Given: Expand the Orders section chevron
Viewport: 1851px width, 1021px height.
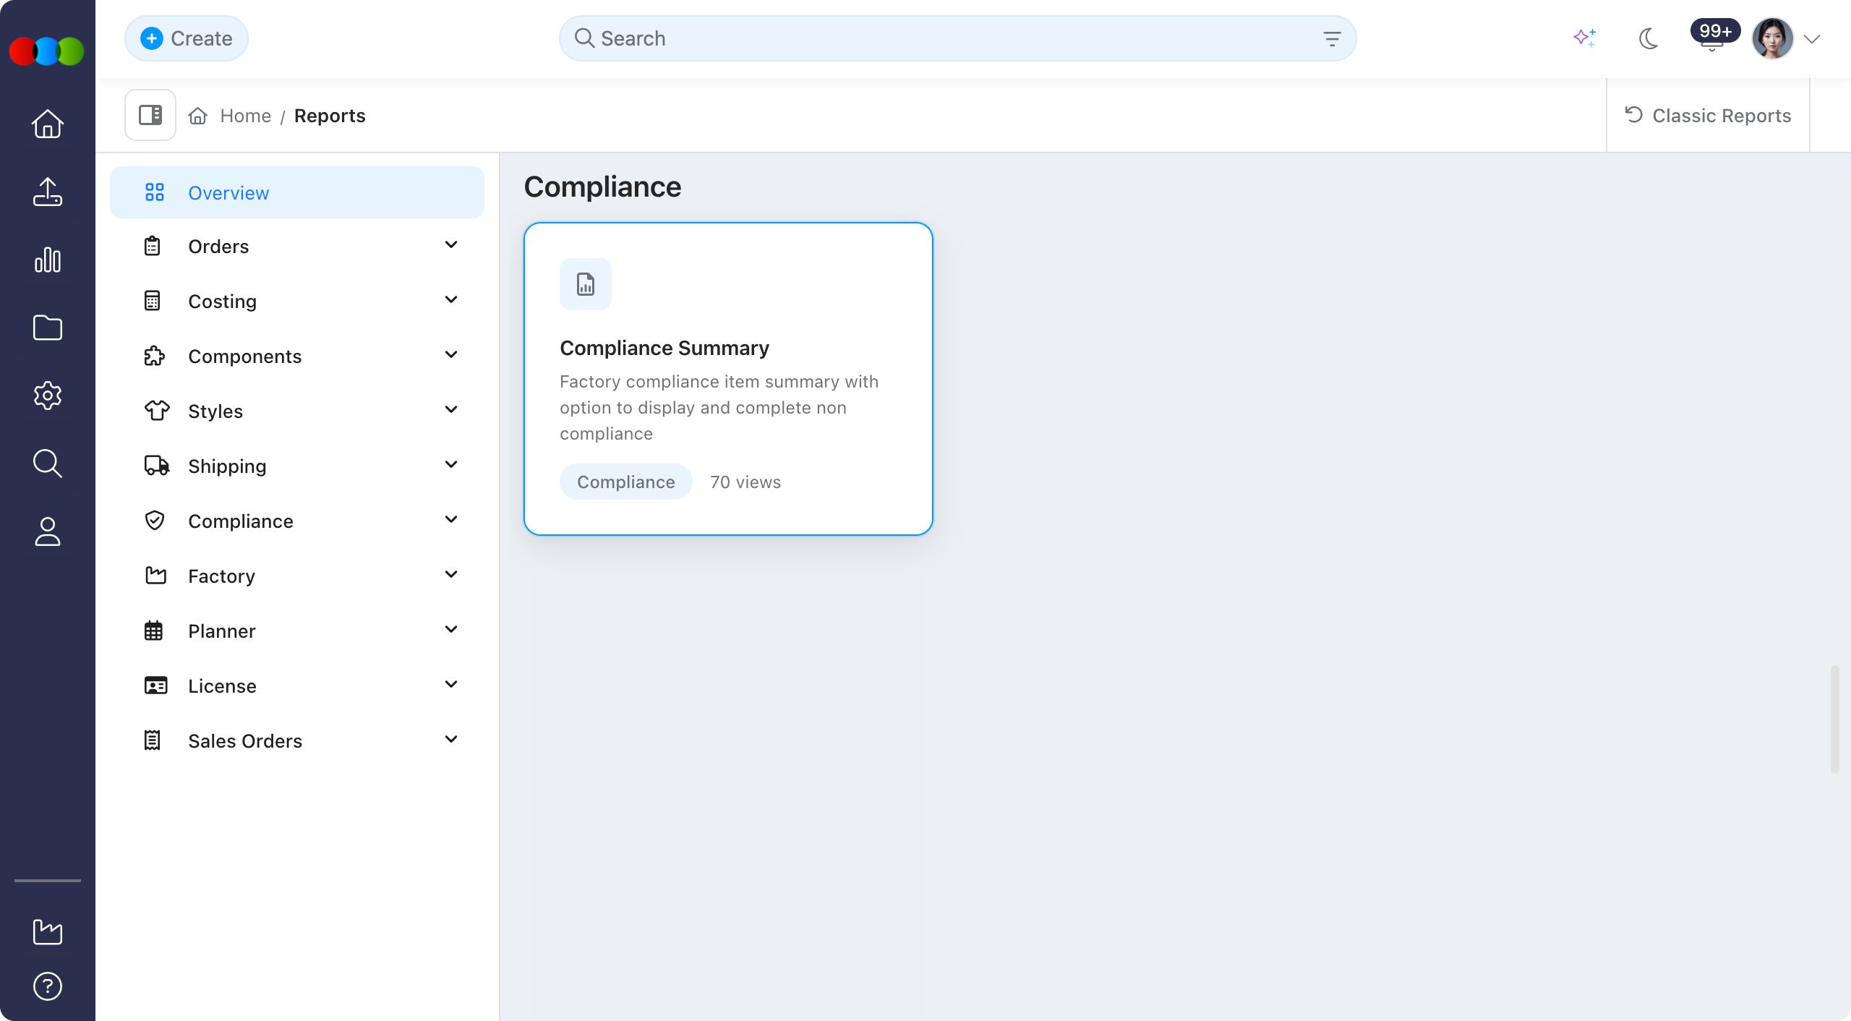Looking at the screenshot, I should (x=451, y=245).
